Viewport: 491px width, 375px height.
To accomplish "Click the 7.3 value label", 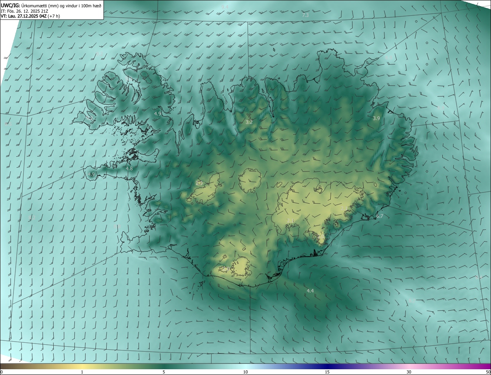I will pos(305,15).
